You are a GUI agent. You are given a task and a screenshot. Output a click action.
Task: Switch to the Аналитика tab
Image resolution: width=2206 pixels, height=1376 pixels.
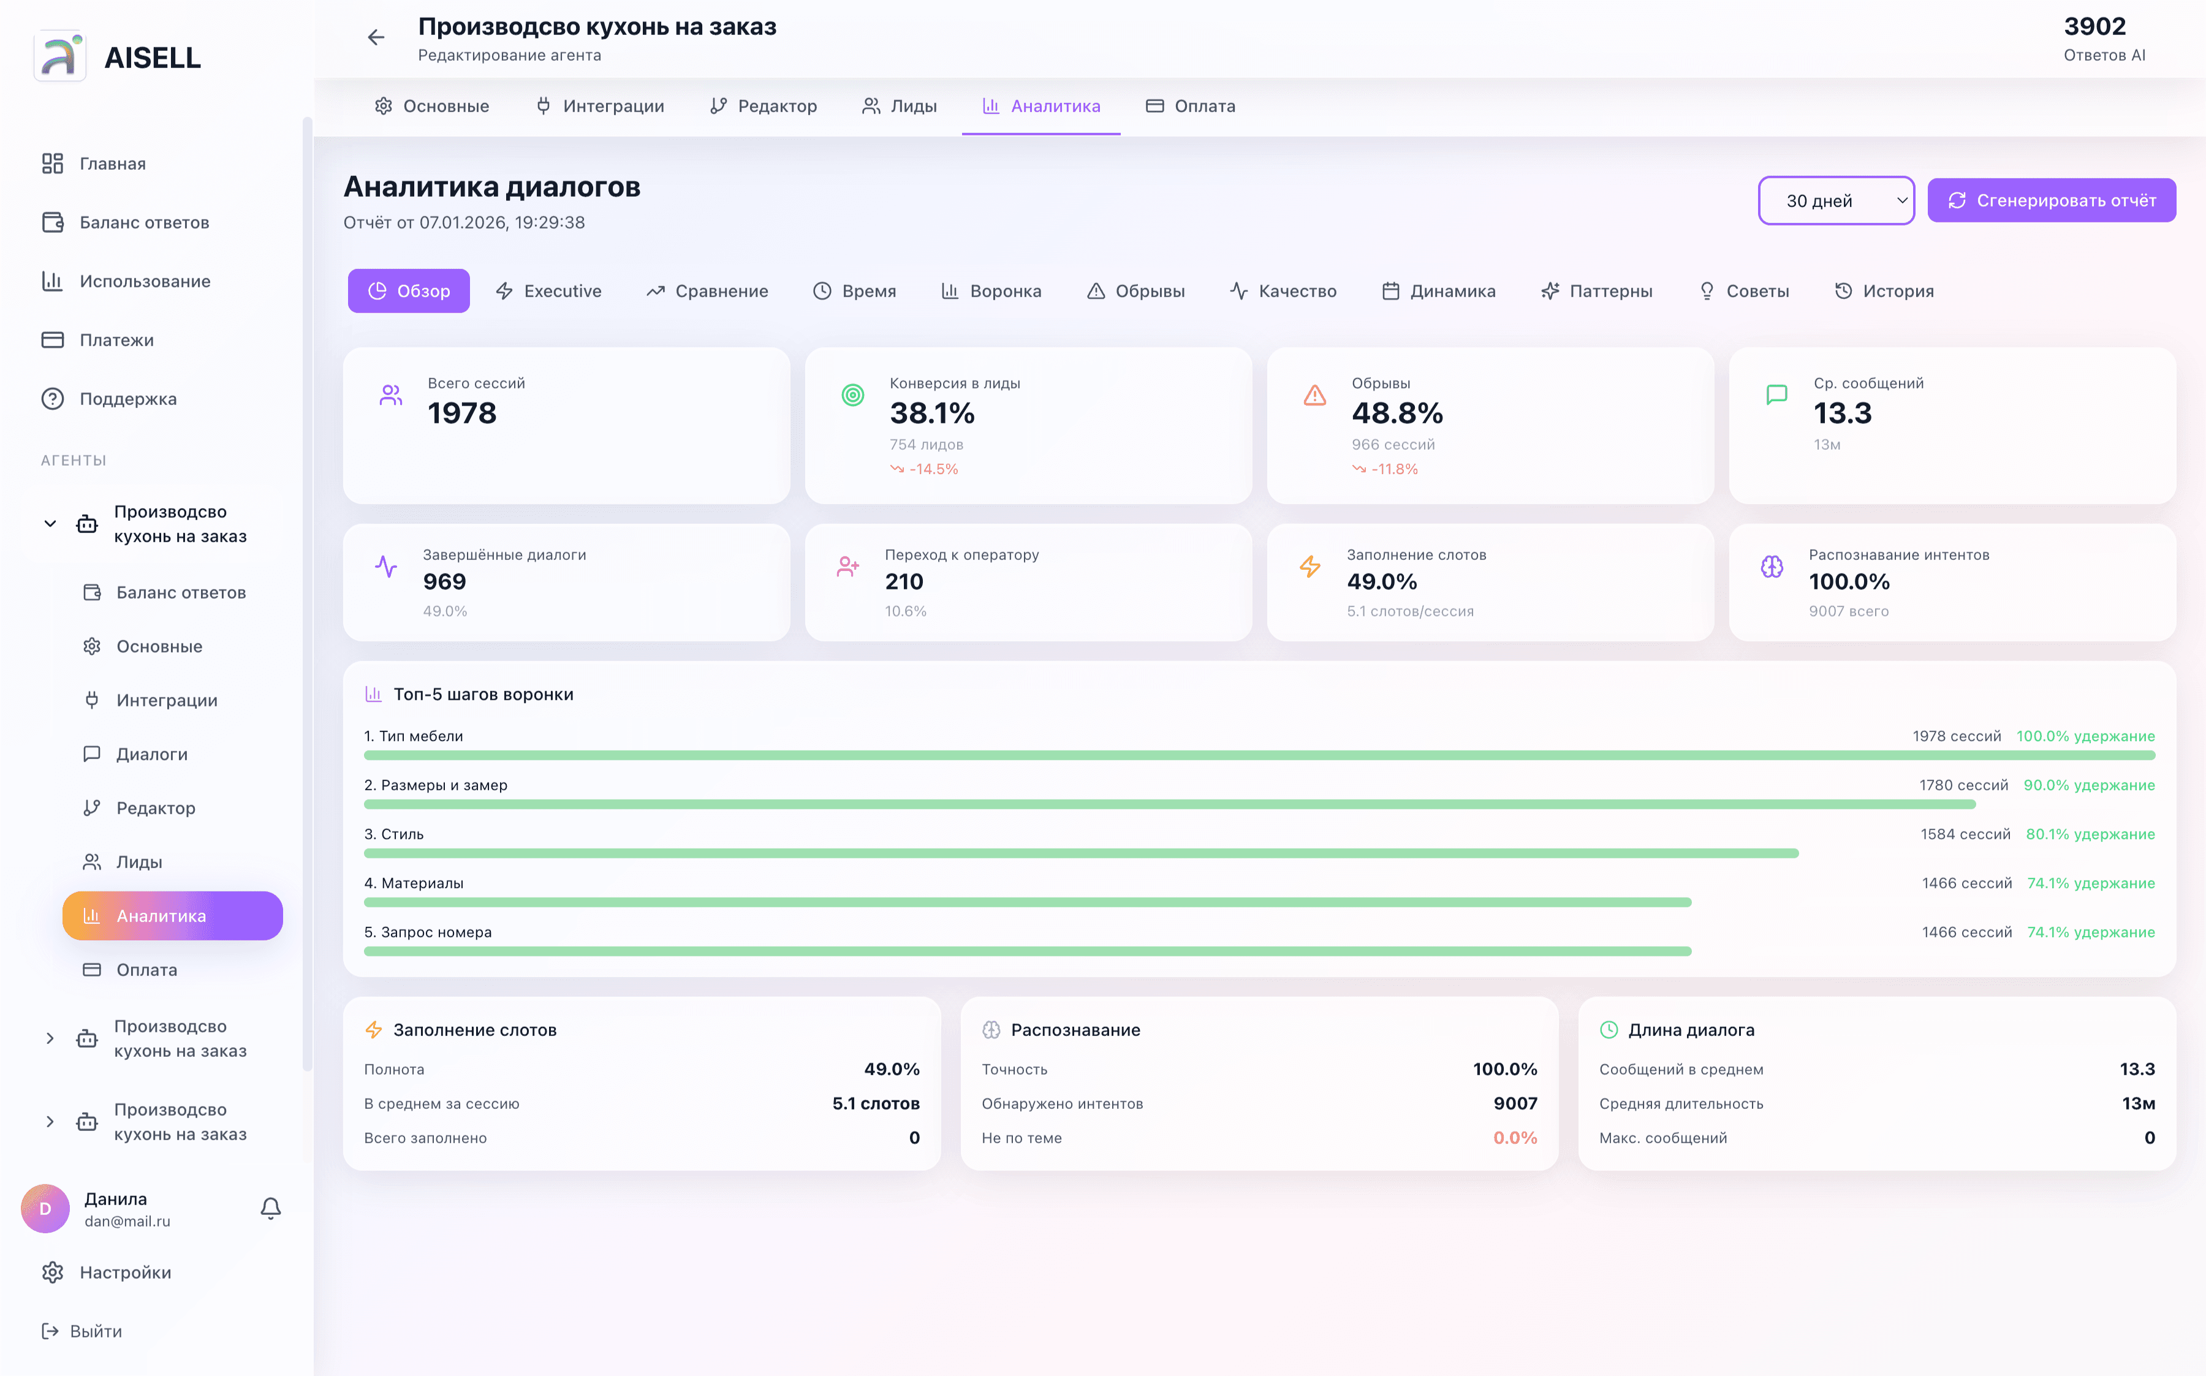coord(1041,105)
